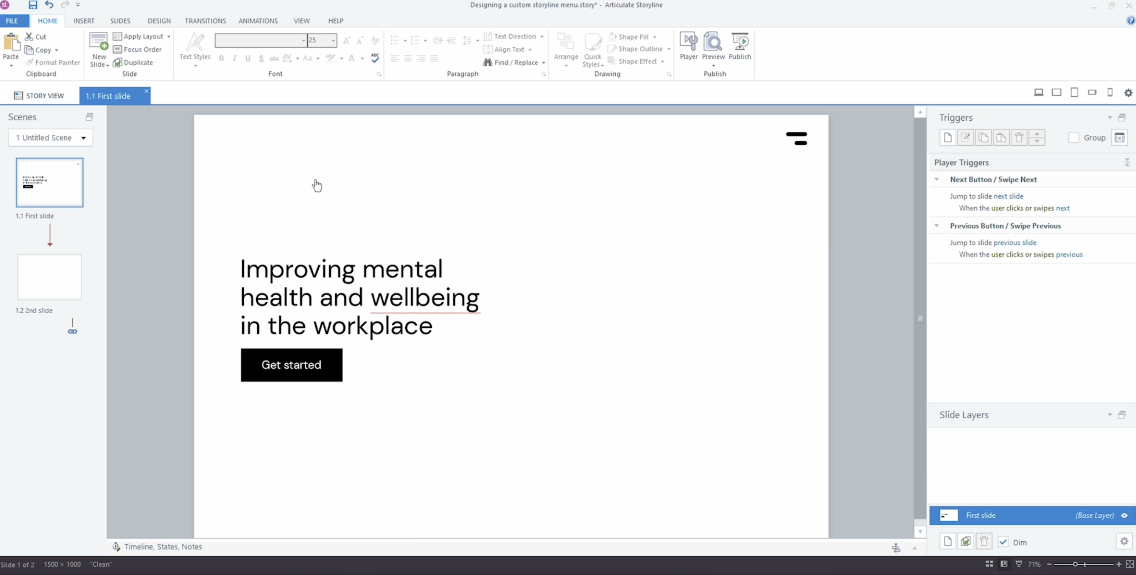Open the font size dropdown
1136x575 pixels.
pyautogui.click(x=333, y=40)
